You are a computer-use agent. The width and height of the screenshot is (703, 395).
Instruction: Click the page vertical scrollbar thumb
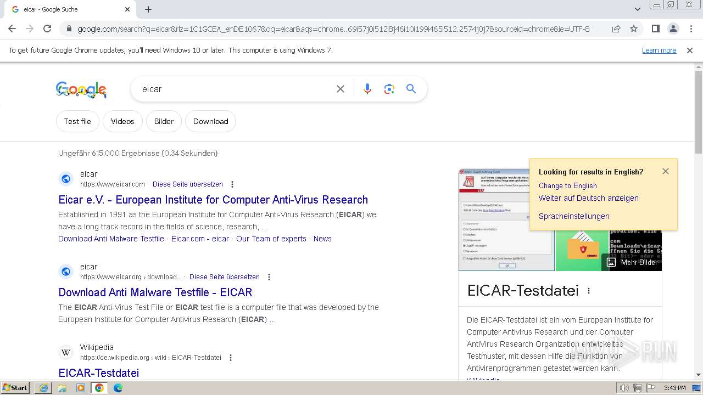pyautogui.click(x=699, y=111)
